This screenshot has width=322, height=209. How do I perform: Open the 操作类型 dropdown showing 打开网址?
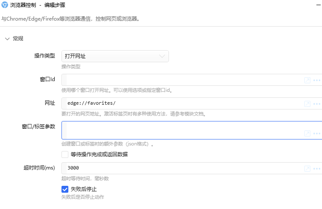pos(115,56)
